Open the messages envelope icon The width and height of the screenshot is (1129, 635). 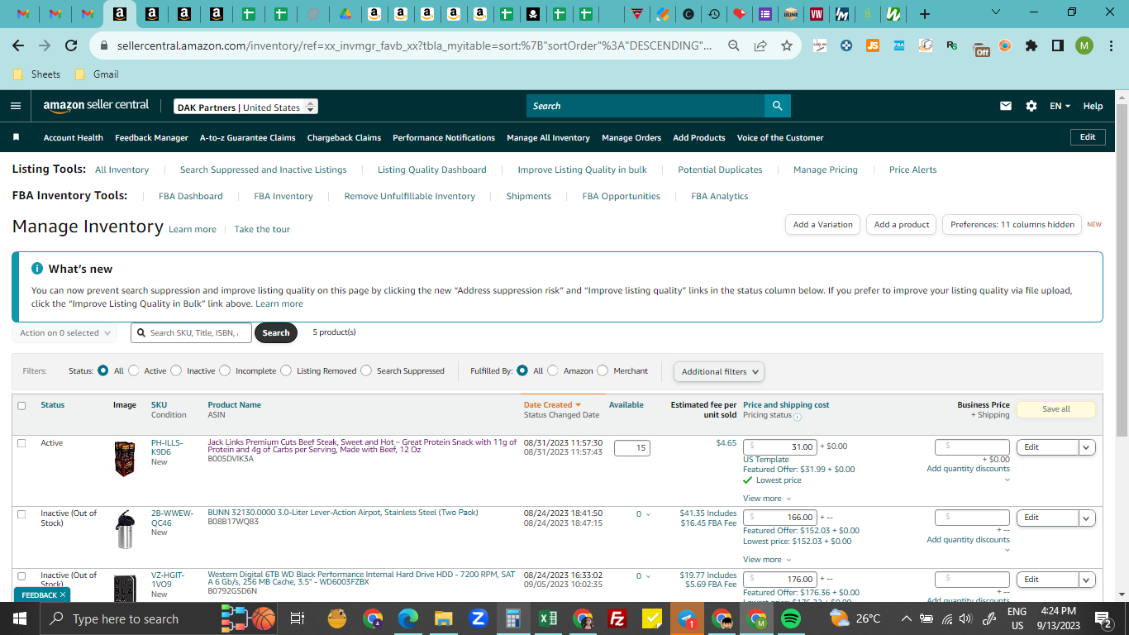(x=1006, y=106)
